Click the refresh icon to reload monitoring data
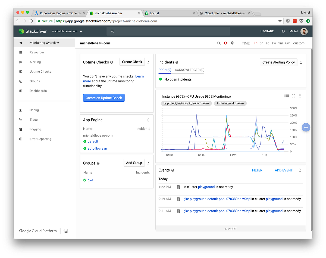The height and width of the screenshot is (258, 326). [x=225, y=43]
